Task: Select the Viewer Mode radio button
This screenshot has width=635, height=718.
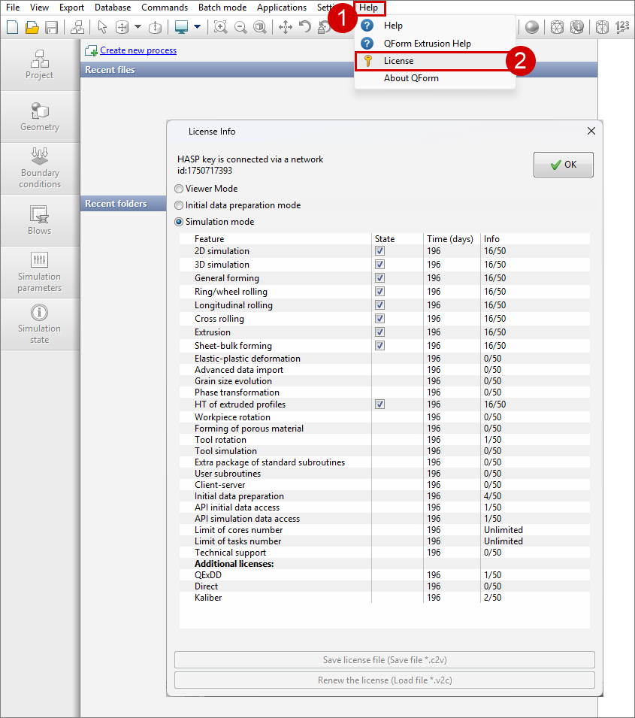Action: tap(179, 189)
